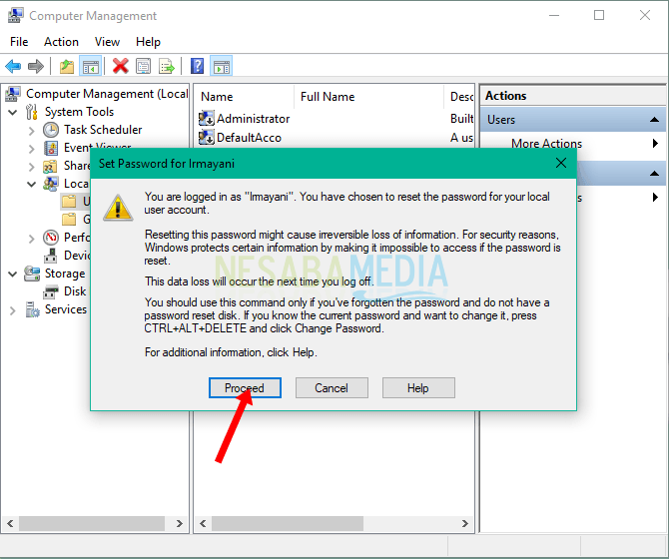Click the Services and Applications icon
Viewport: 669px width, 559px height.
pyautogui.click(x=32, y=309)
